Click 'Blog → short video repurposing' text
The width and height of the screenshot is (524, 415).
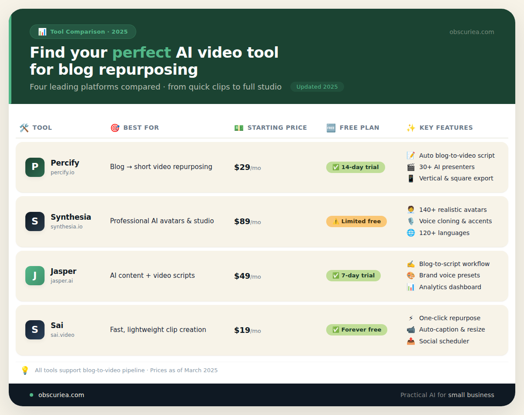tap(161, 167)
